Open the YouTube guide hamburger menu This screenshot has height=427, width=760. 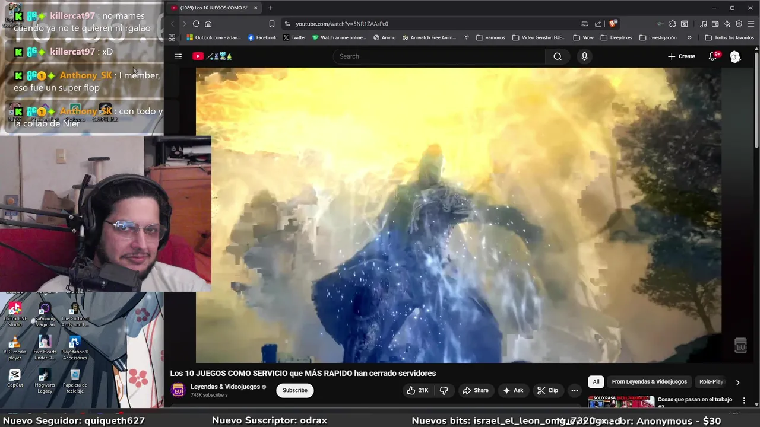pyautogui.click(x=178, y=56)
